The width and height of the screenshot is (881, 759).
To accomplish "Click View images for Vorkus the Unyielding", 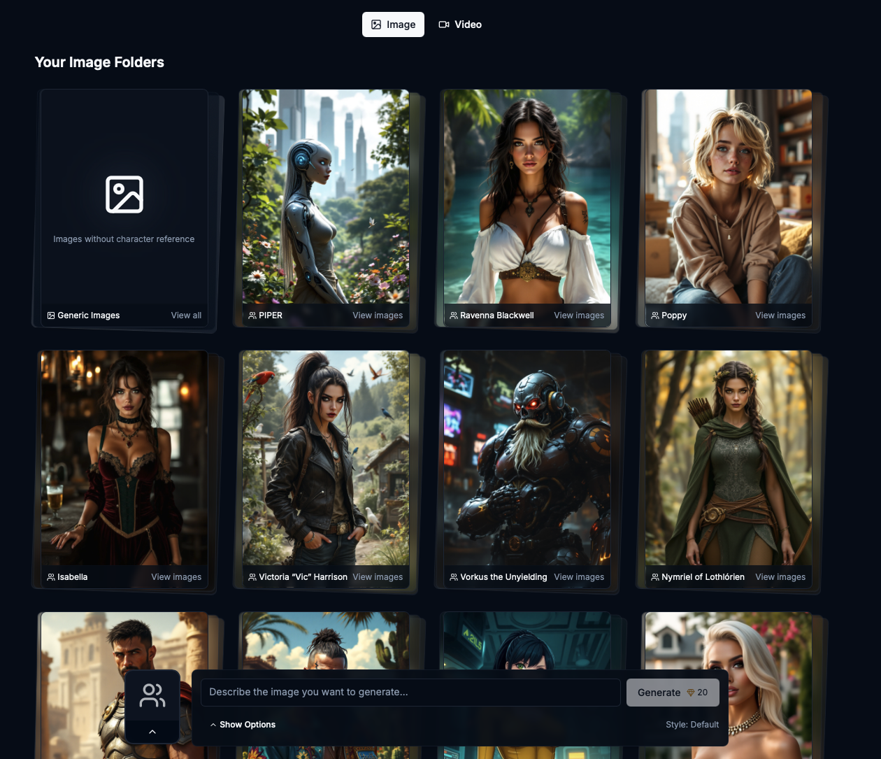I will (579, 577).
